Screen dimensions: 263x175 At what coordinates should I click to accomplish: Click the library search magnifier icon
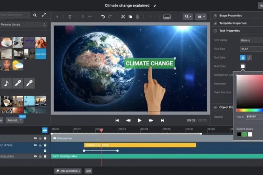click(35, 15)
